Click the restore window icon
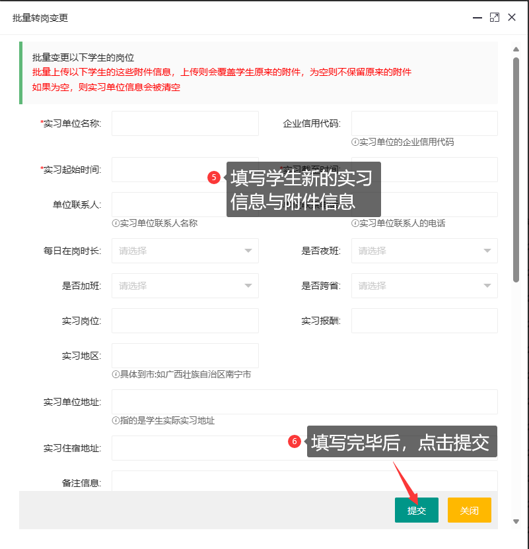This screenshot has width=529, height=549. [x=494, y=17]
